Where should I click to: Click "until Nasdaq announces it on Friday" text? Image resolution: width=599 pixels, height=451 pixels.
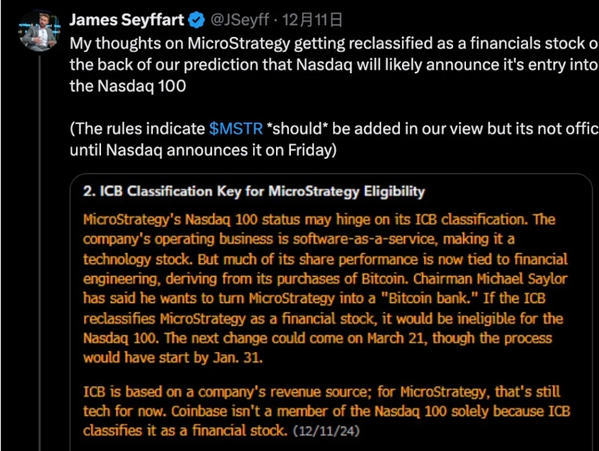pos(203,151)
